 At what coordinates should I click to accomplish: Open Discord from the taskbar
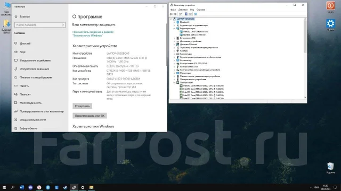click(30, 187)
